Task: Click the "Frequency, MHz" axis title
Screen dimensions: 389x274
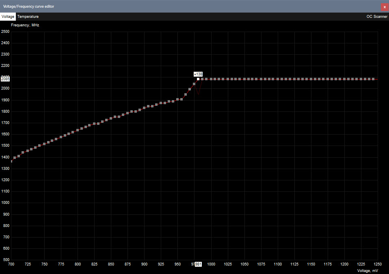Action: [25, 25]
